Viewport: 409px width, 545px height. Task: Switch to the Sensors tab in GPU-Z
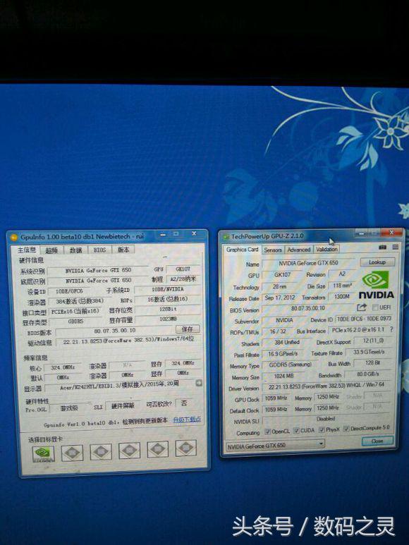coord(273,250)
